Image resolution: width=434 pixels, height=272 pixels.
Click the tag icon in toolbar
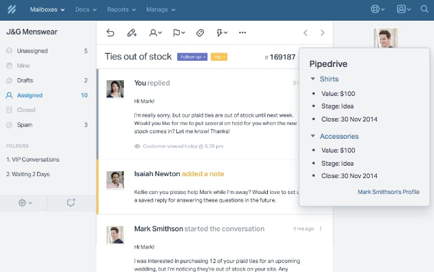click(200, 32)
